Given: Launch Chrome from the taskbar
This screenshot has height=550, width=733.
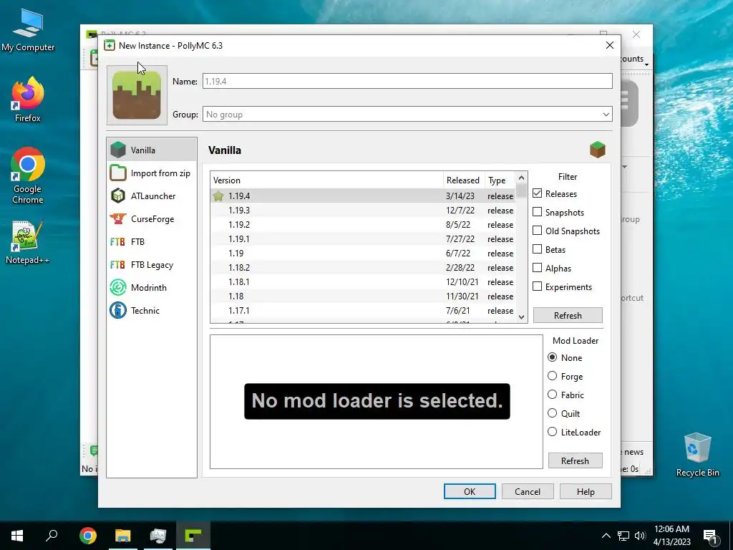Looking at the screenshot, I should click(x=88, y=536).
